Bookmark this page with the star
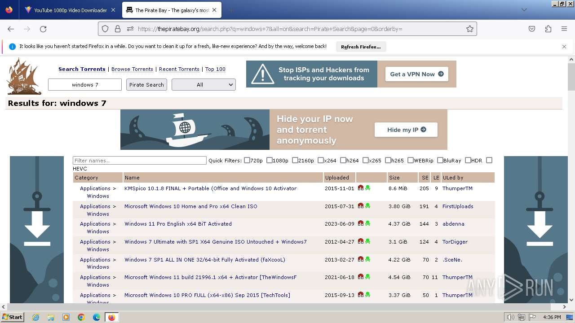 pyautogui.click(x=470, y=29)
